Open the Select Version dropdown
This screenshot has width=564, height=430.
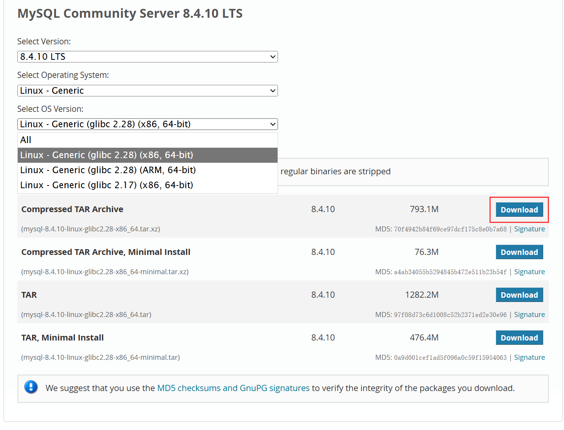(x=147, y=57)
